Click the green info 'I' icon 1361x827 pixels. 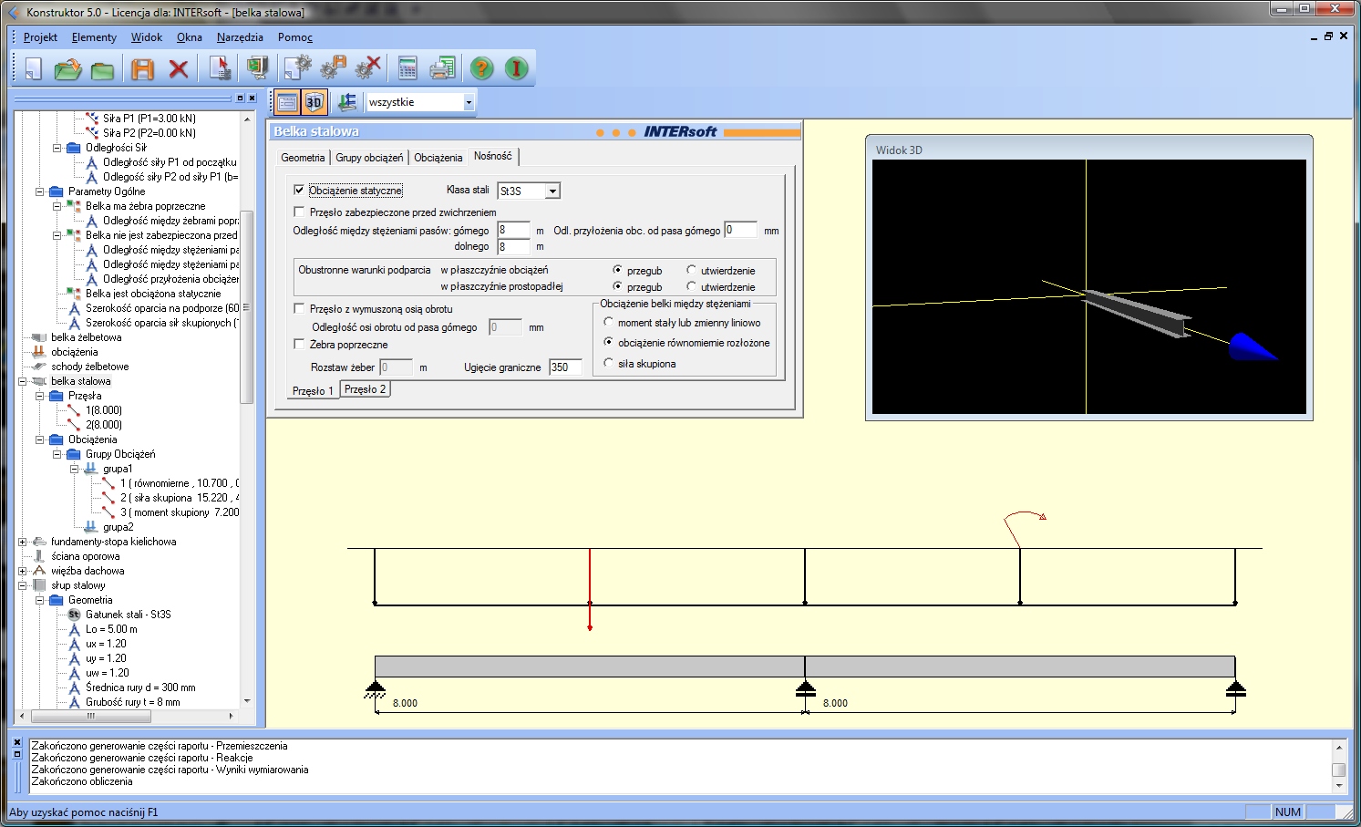coord(517,68)
